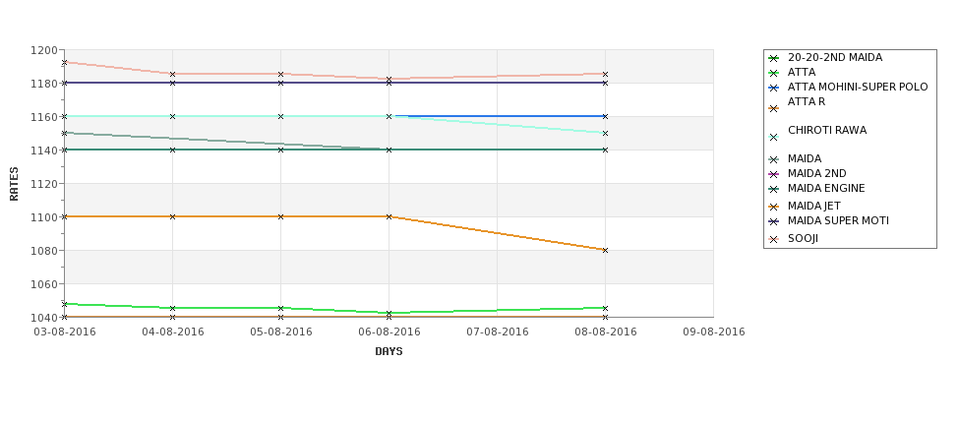Click the SOOJI data point on 03-08-2016

pos(64,62)
